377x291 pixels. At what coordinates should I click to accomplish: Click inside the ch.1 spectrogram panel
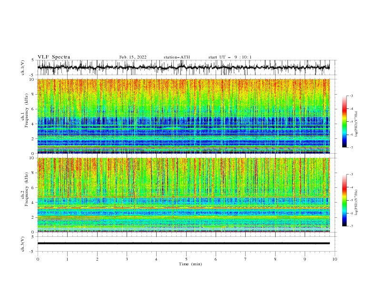click(x=183, y=116)
